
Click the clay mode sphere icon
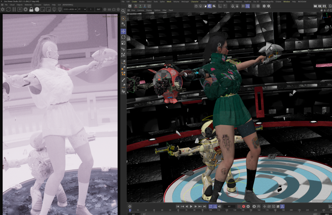click(x=37, y=9)
